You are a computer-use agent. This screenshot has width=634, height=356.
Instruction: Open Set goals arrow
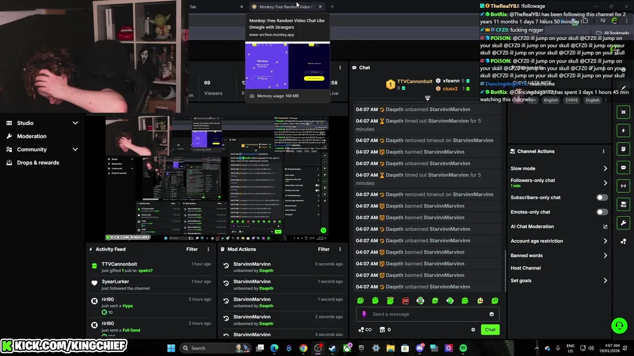point(605,281)
